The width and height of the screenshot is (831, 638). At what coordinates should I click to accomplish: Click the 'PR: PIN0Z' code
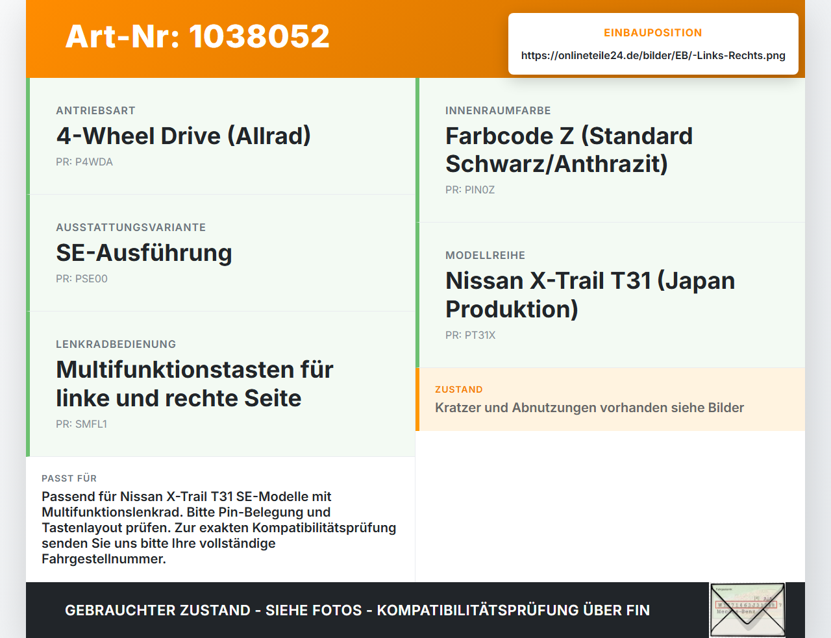[x=470, y=190]
